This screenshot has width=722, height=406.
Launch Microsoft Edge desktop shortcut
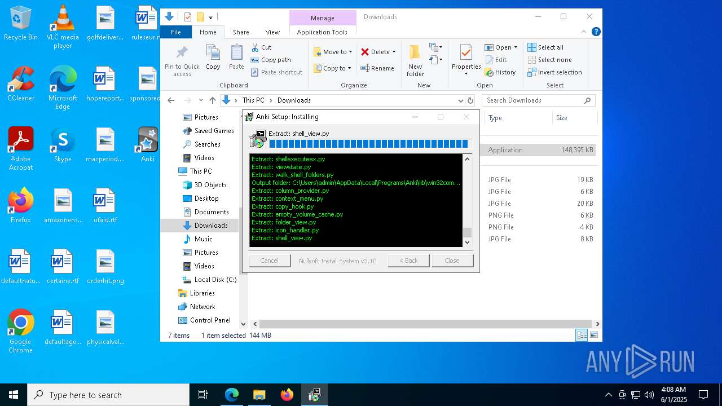pyautogui.click(x=63, y=87)
